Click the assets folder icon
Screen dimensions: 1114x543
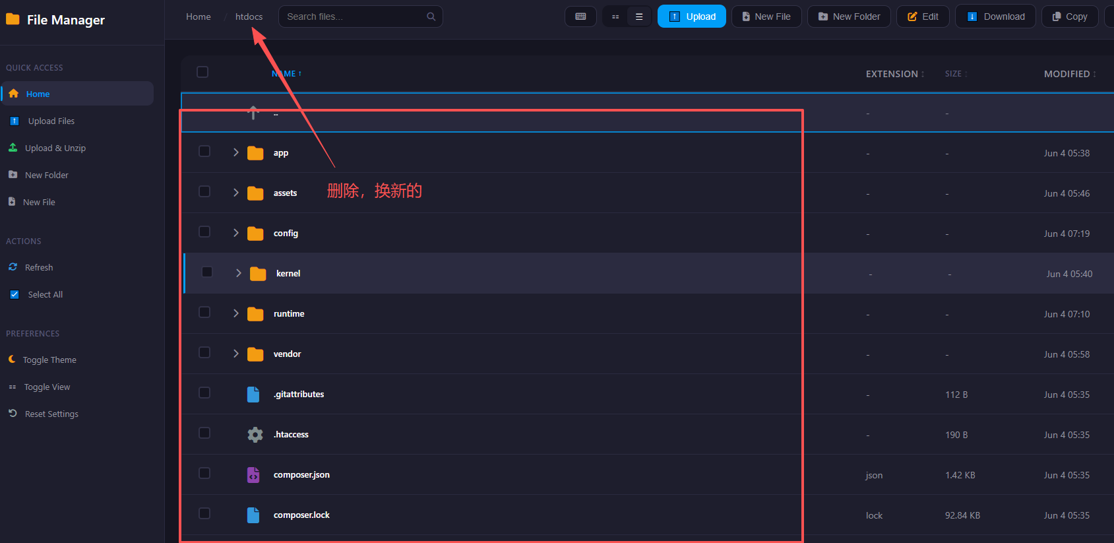[255, 193]
